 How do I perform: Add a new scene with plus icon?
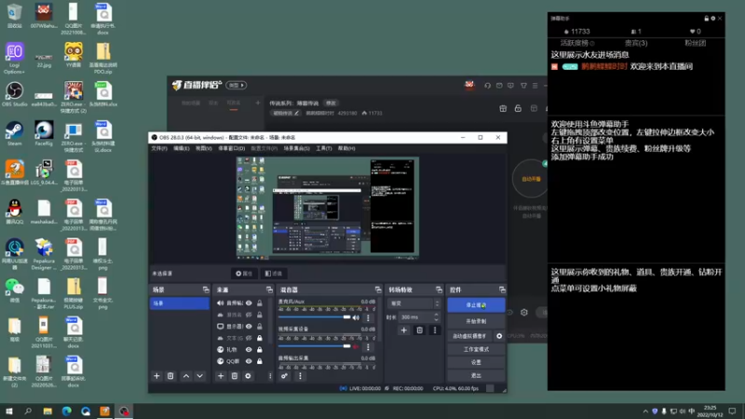(x=156, y=376)
